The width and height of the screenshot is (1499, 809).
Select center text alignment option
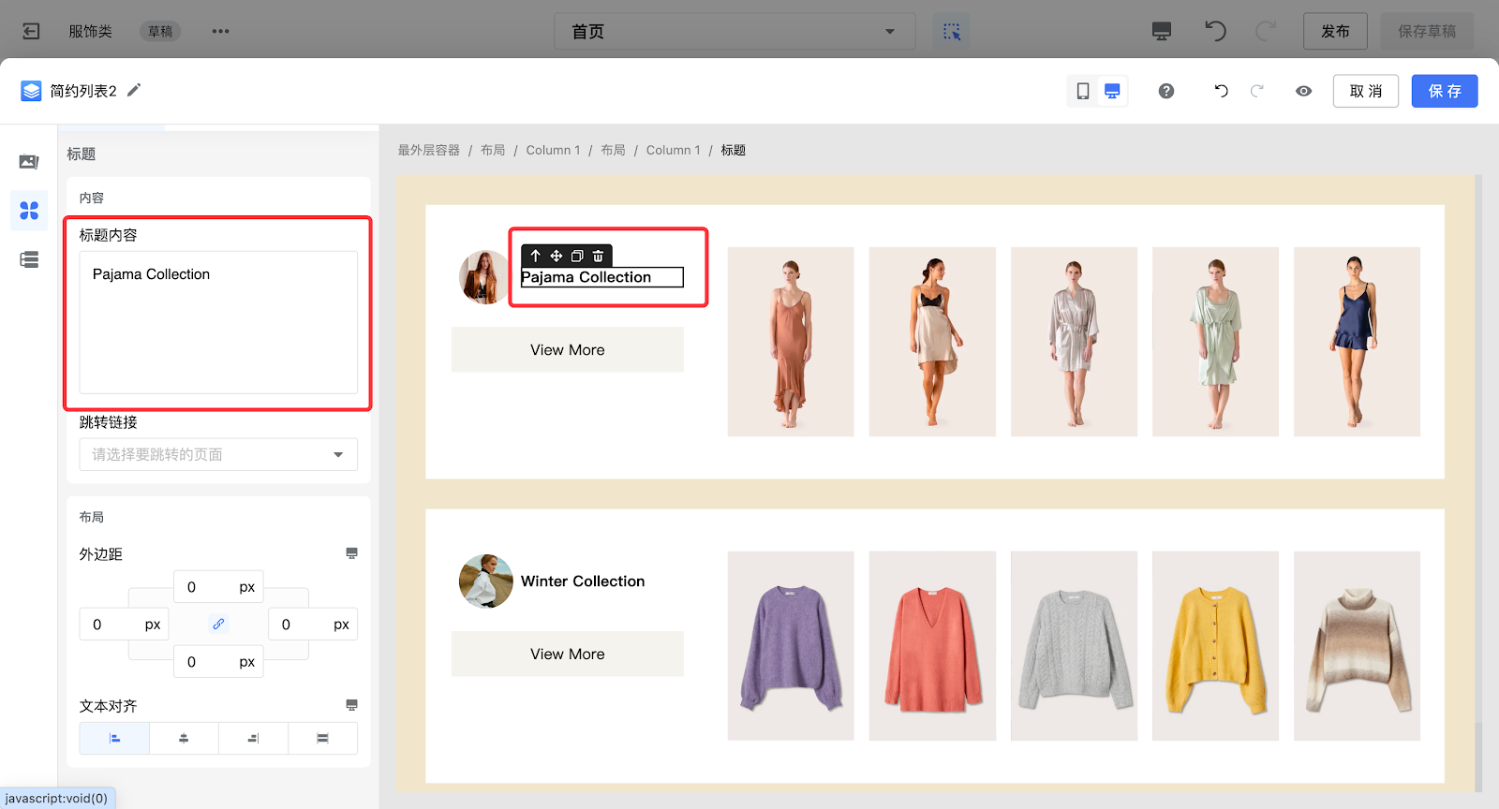(x=184, y=738)
